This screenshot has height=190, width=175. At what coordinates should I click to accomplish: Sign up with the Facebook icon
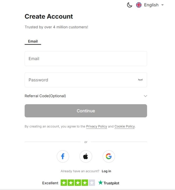coord(63,156)
